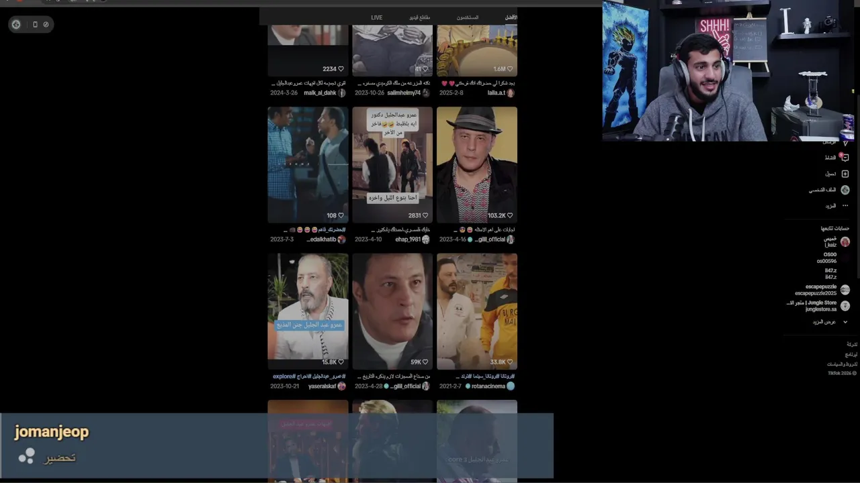Play the 59K video of man's close-up face

(392, 311)
